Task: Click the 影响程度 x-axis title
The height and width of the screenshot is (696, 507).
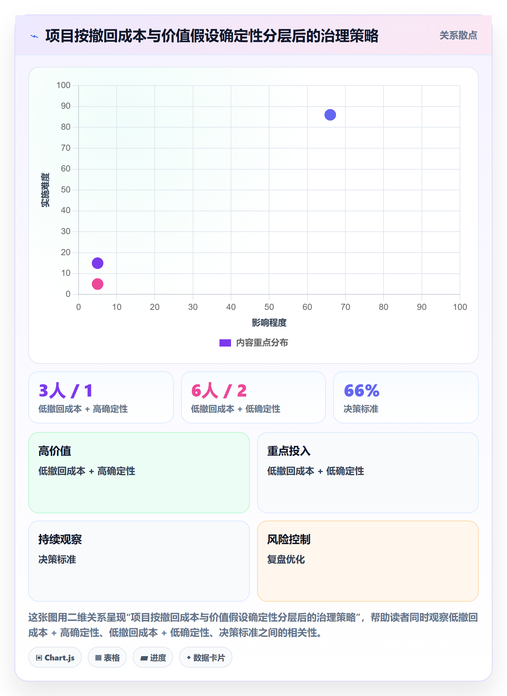Action: point(269,323)
